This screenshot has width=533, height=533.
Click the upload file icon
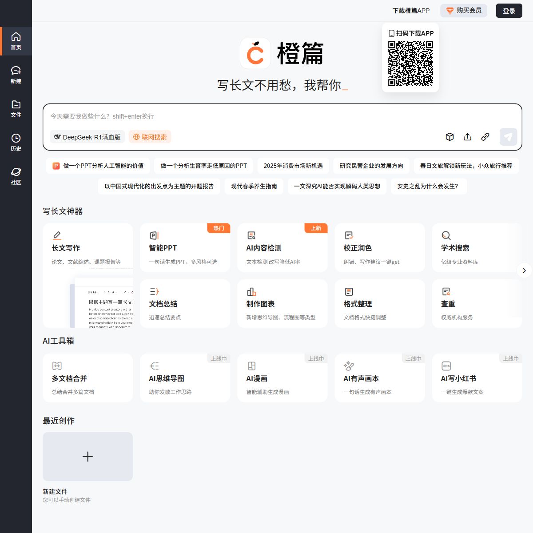coord(467,137)
